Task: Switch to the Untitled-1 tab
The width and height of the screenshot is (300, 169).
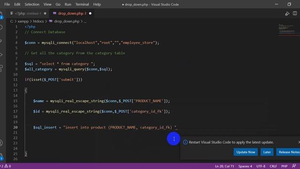Action: [28, 14]
